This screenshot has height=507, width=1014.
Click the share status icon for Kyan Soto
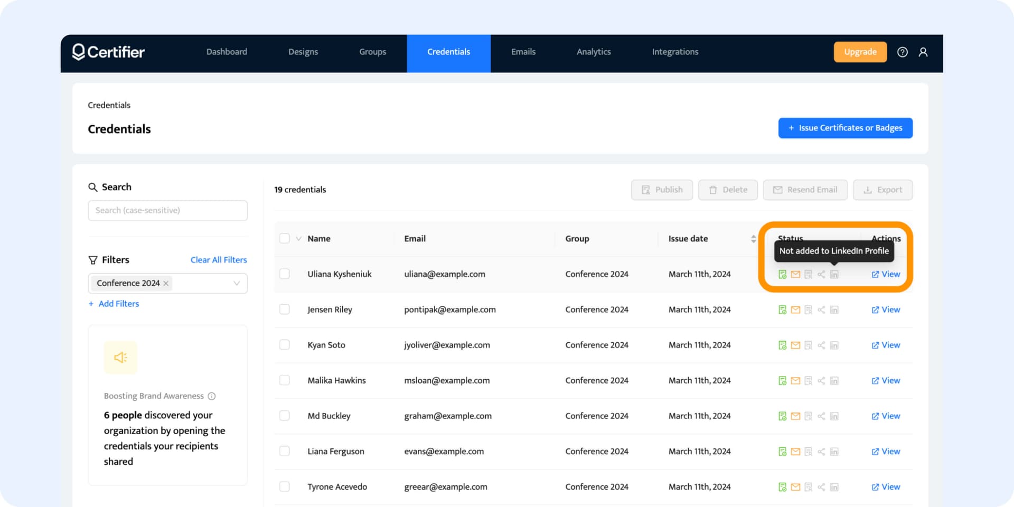click(x=821, y=345)
